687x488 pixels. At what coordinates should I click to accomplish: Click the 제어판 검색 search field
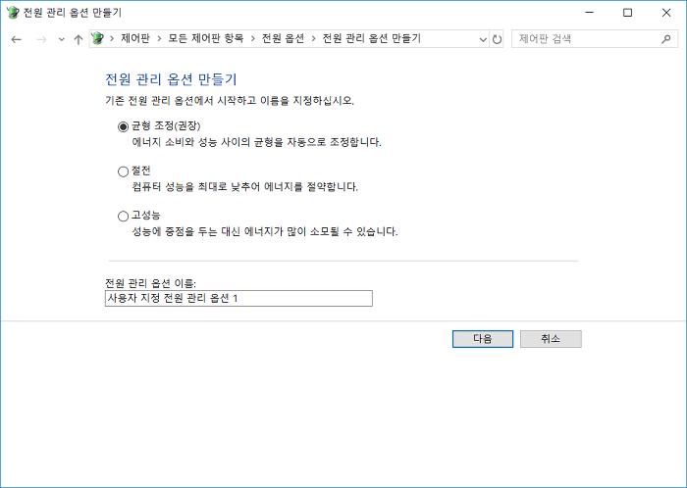point(594,39)
